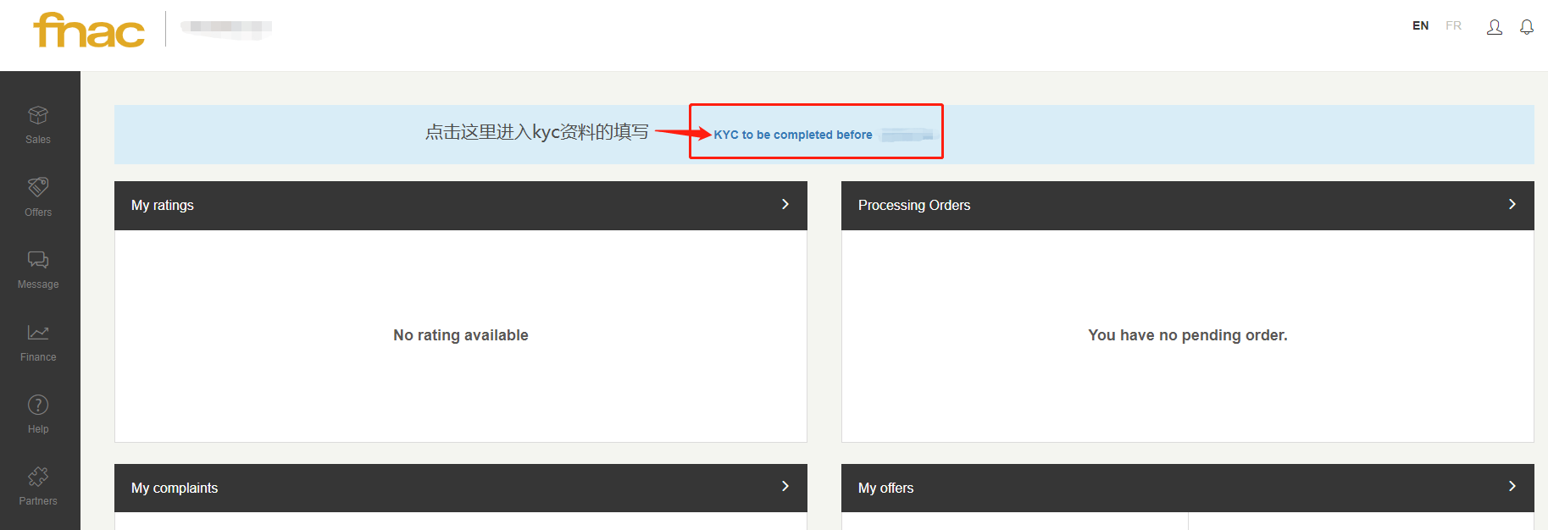Switch language to EN
Screen dimensions: 1548x530
[1421, 26]
